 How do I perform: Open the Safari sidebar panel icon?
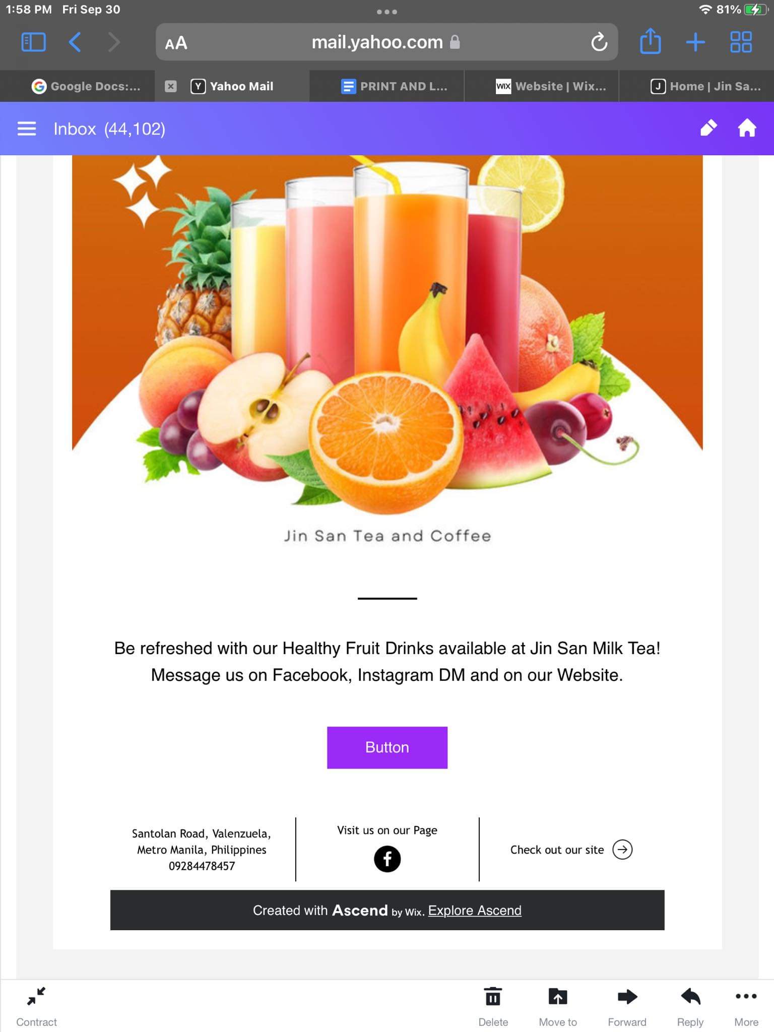coord(33,42)
